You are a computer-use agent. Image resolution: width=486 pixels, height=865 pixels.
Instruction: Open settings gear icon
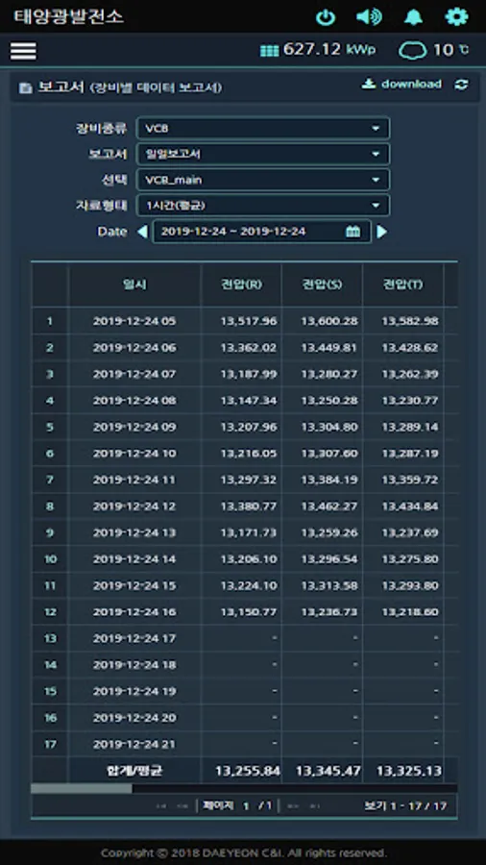tap(456, 17)
